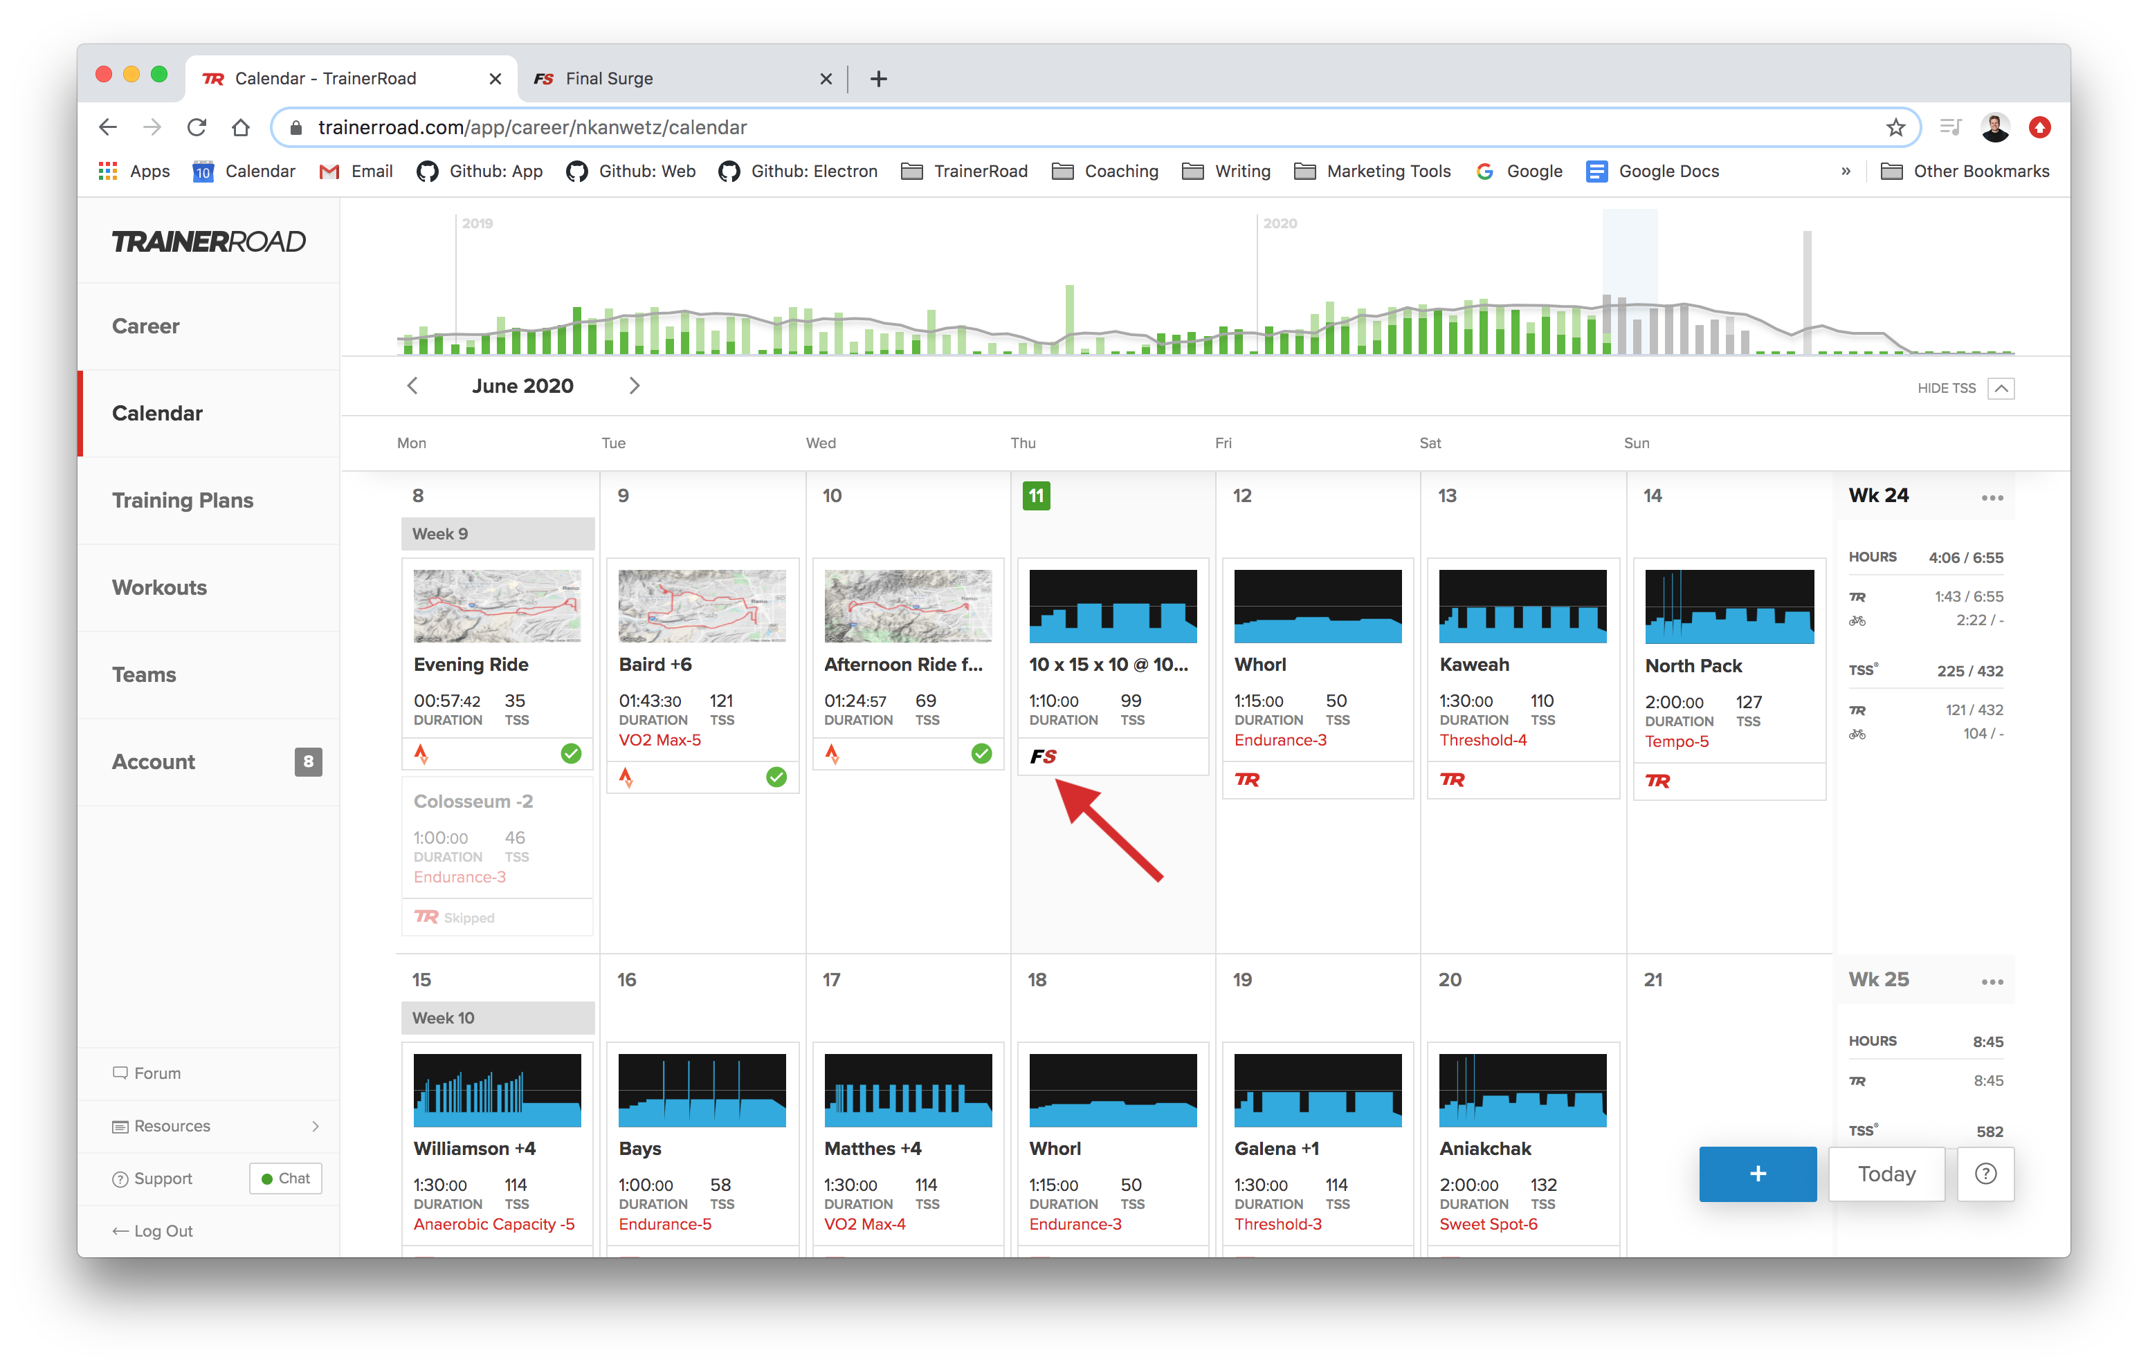Image resolution: width=2148 pixels, height=1368 pixels.
Task: Open the Wk 25 three-dot menu
Action: pos(1992,982)
